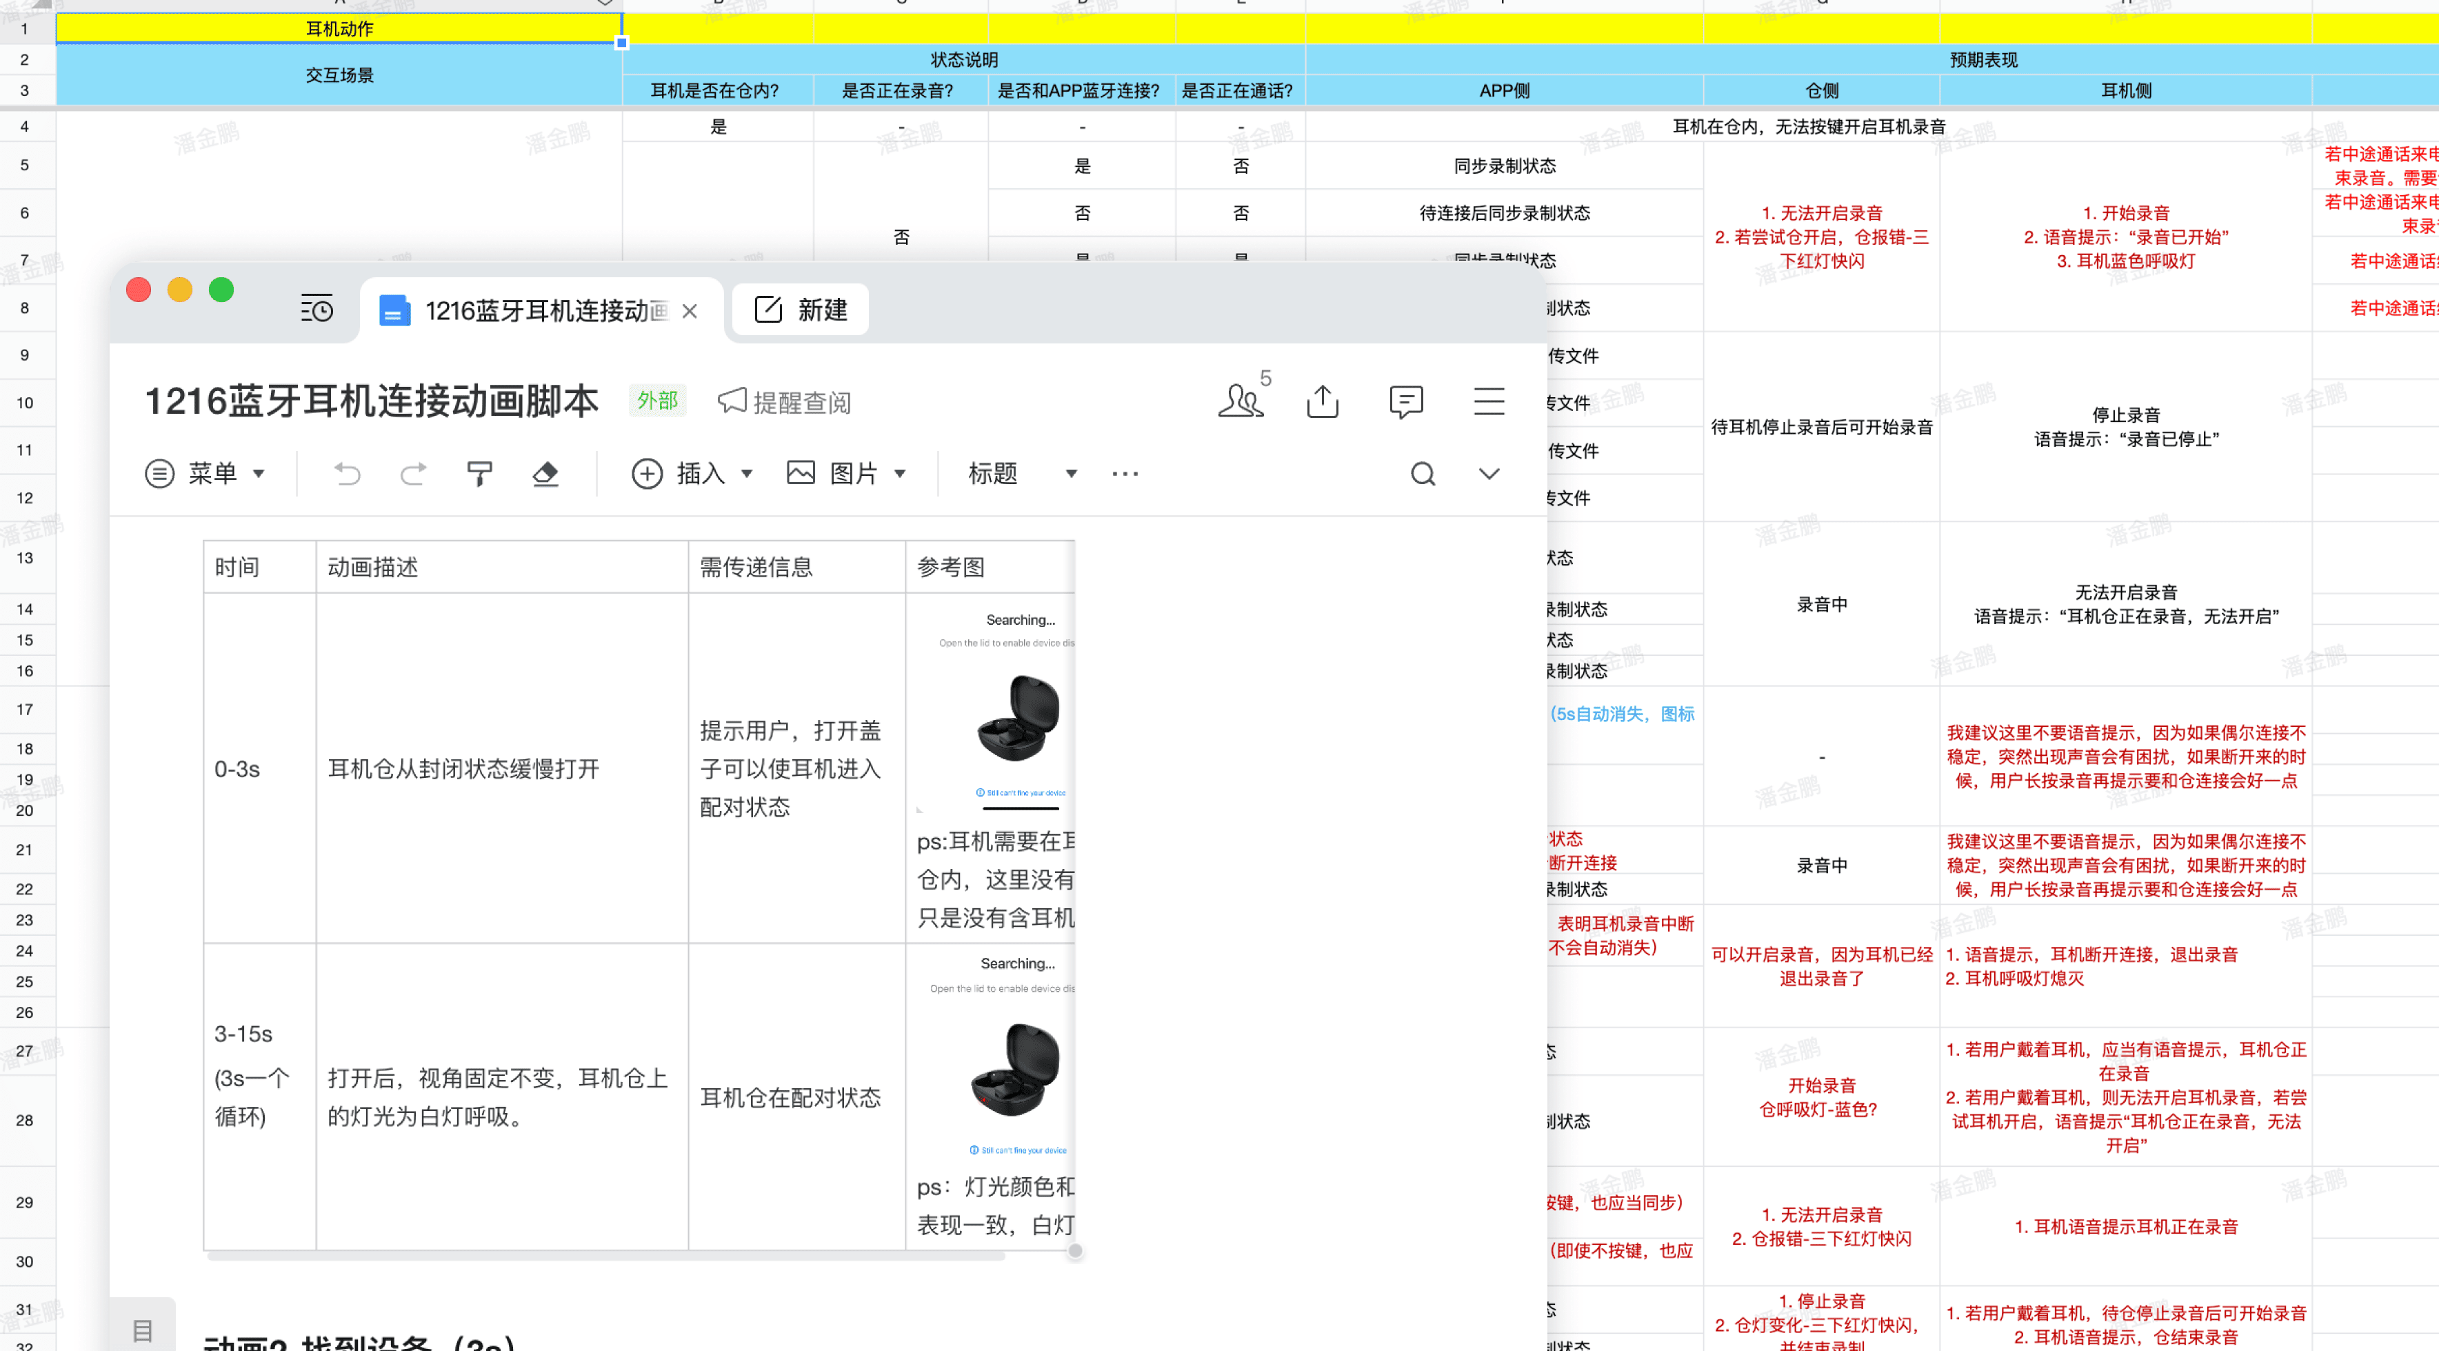
Task: Open the 插入 insert dropdown
Action: [x=692, y=472]
